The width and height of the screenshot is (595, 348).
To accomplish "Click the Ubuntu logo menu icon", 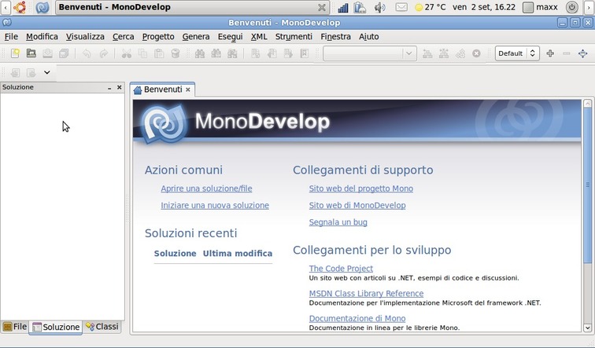I will point(20,7).
